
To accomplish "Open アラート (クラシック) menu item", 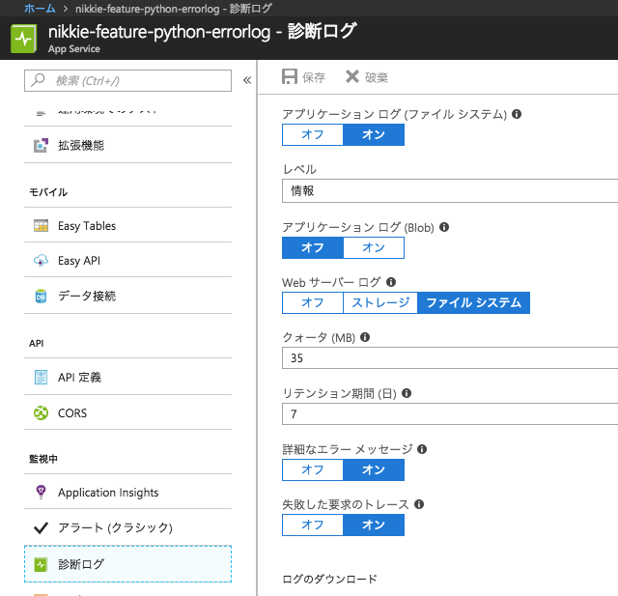I will tap(127, 527).
